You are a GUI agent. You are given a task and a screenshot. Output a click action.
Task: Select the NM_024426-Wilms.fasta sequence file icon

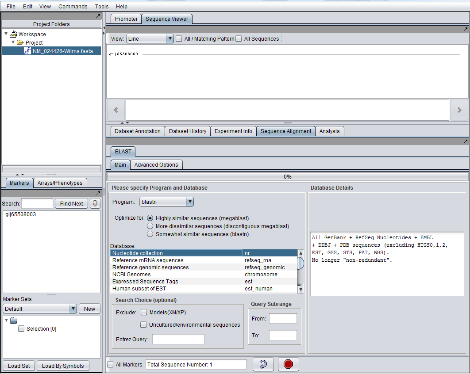(27, 51)
